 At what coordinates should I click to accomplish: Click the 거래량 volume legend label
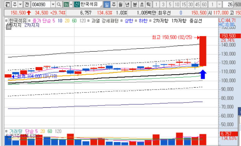coord(16,131)
